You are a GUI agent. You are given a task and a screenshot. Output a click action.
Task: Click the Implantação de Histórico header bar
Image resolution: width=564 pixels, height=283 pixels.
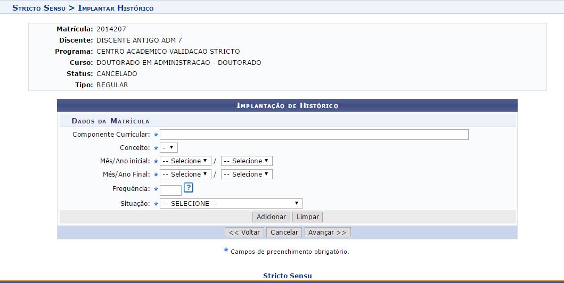tap(287, 105)
